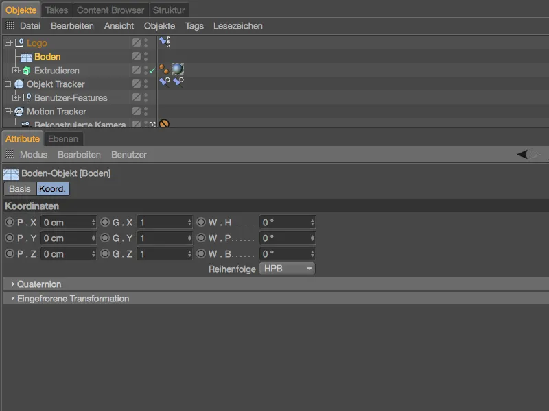
Task: Click the Objekt Tracker sphere icon
Action: pos(19,84)
